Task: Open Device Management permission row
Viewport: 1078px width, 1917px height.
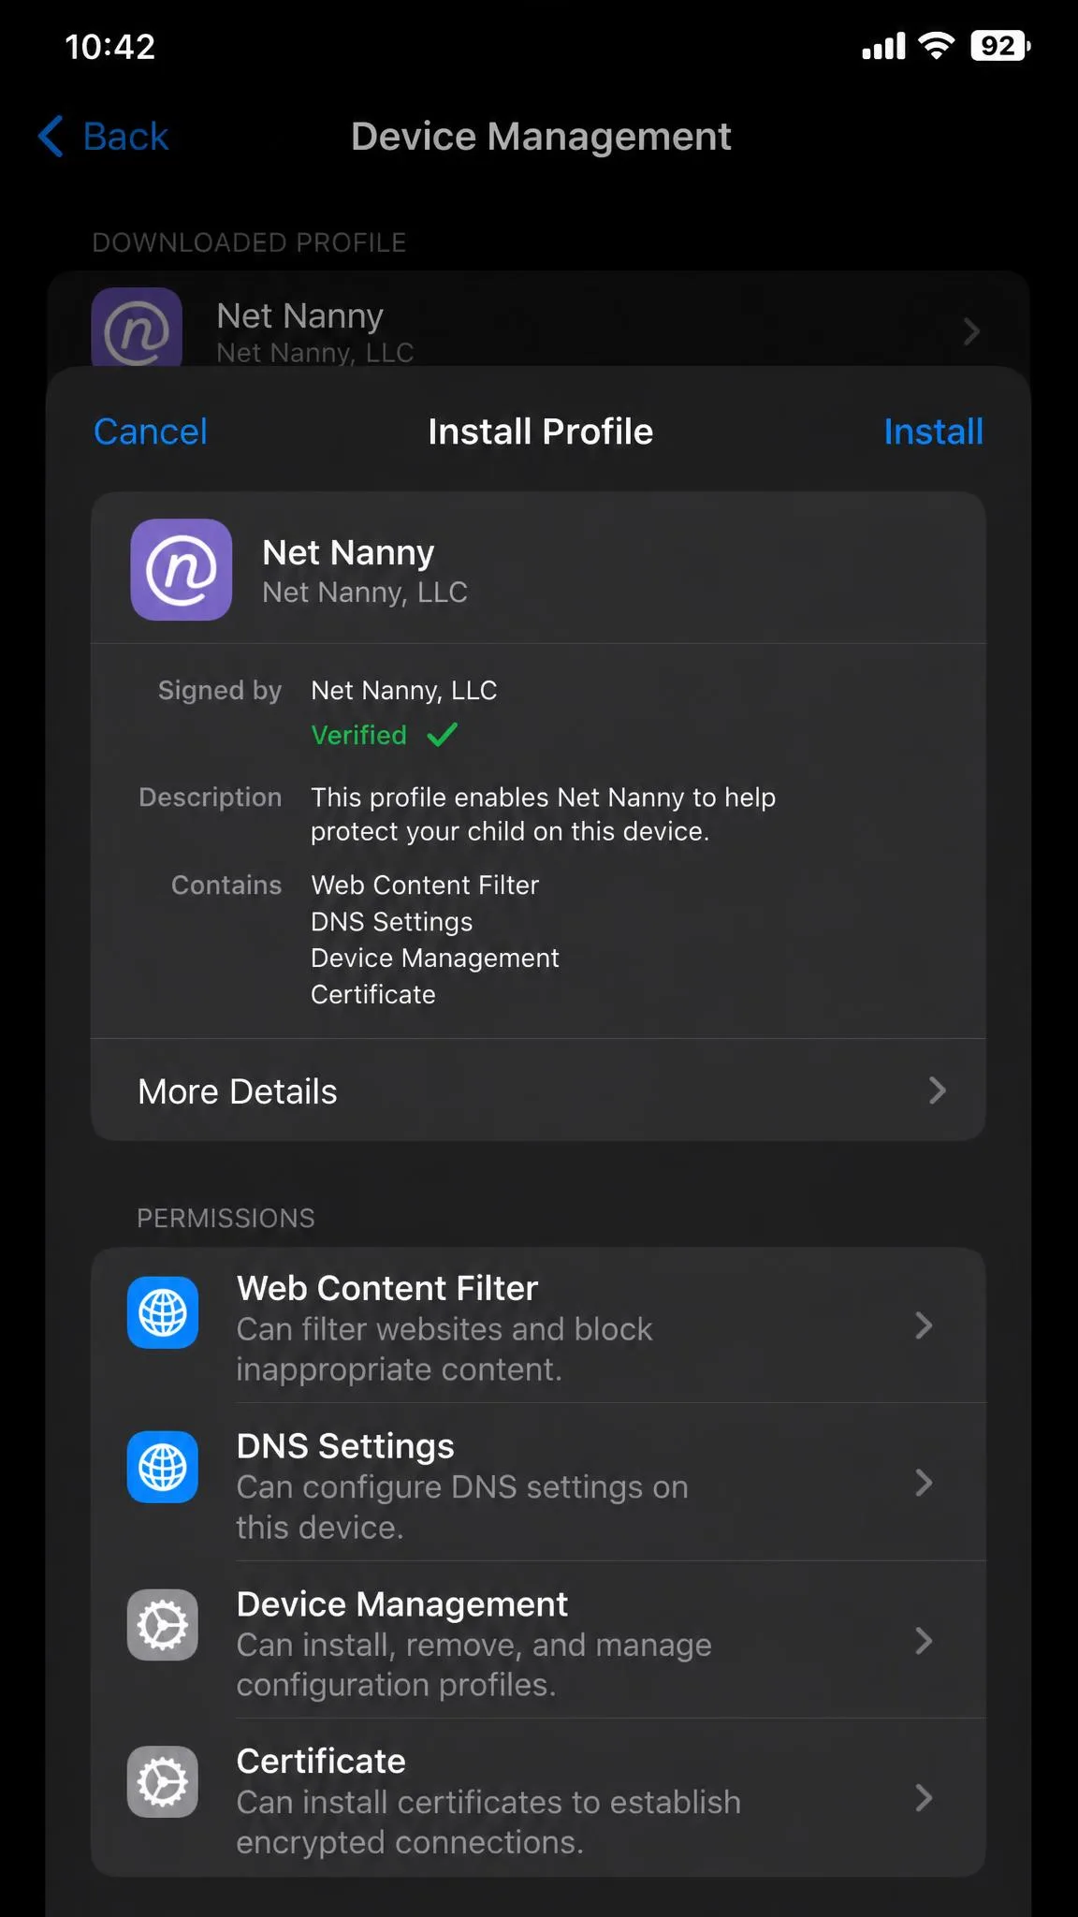Action: point(538,1640)
